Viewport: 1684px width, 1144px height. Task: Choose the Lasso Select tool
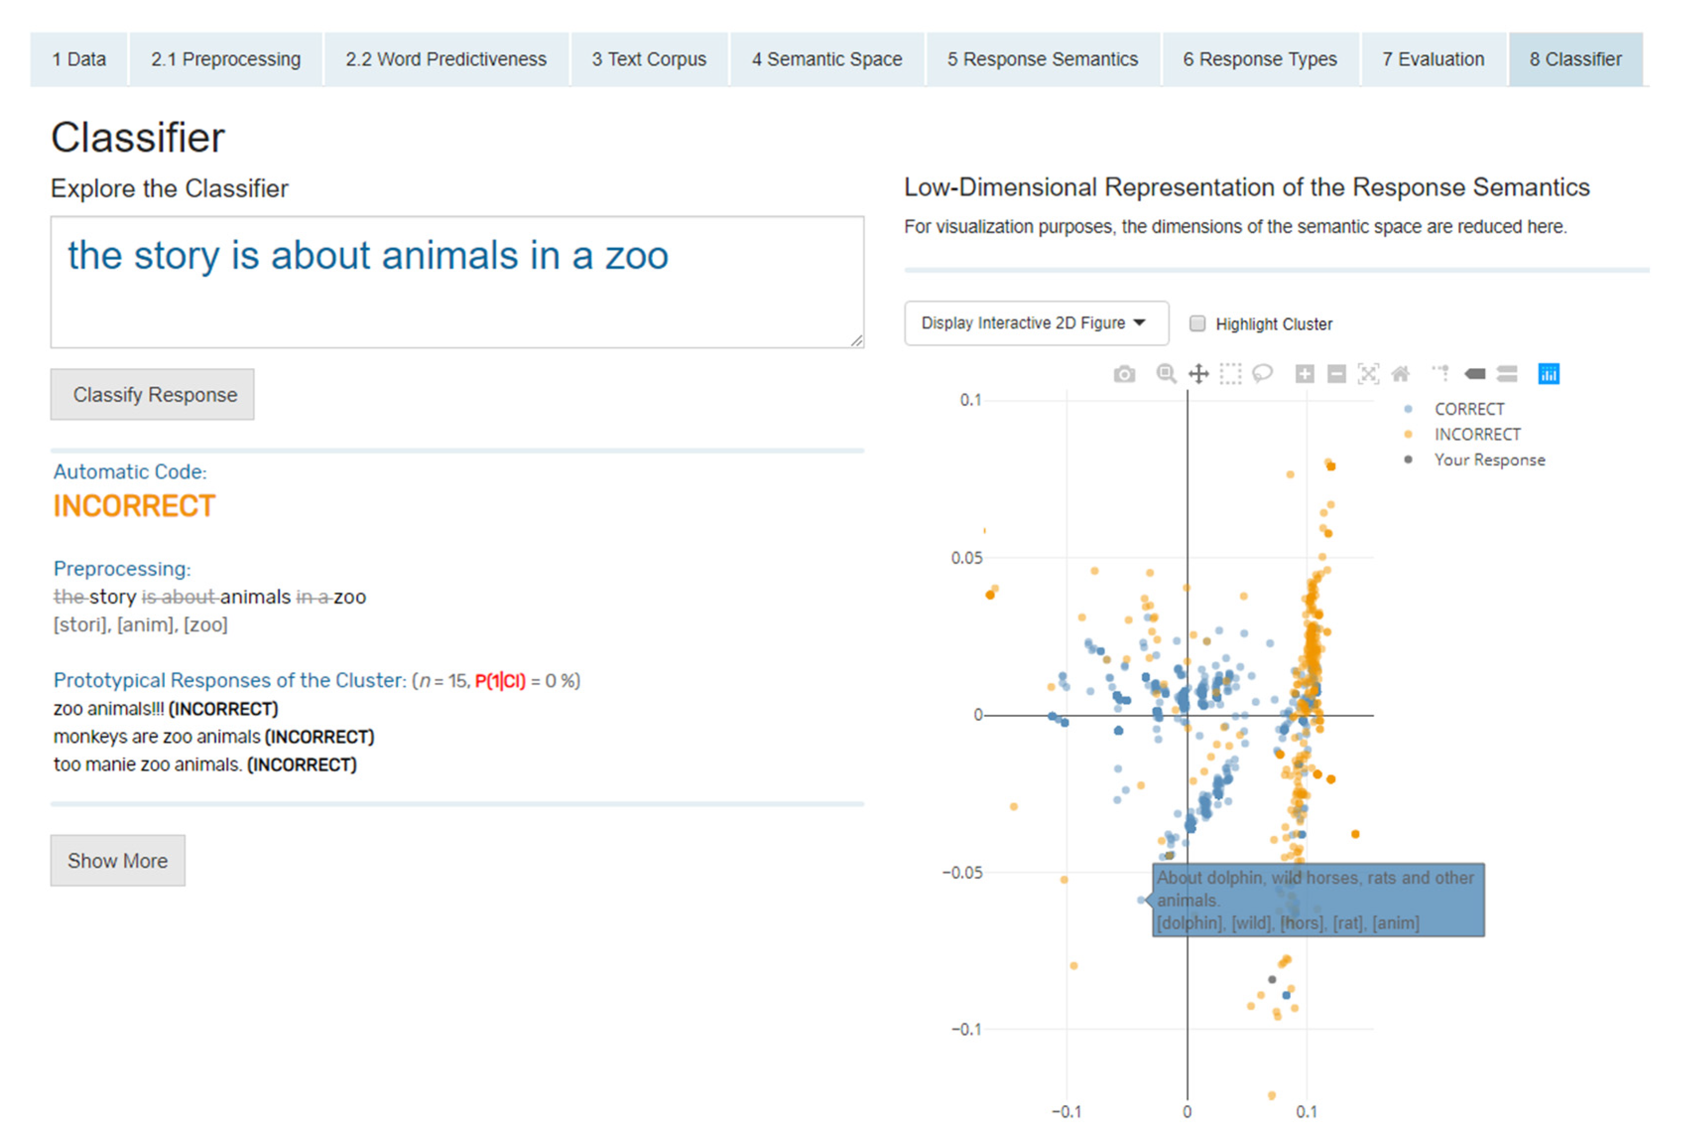pyautogui.click(x=1263, y=374)
